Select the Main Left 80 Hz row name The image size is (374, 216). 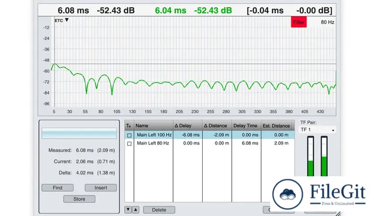153,143
